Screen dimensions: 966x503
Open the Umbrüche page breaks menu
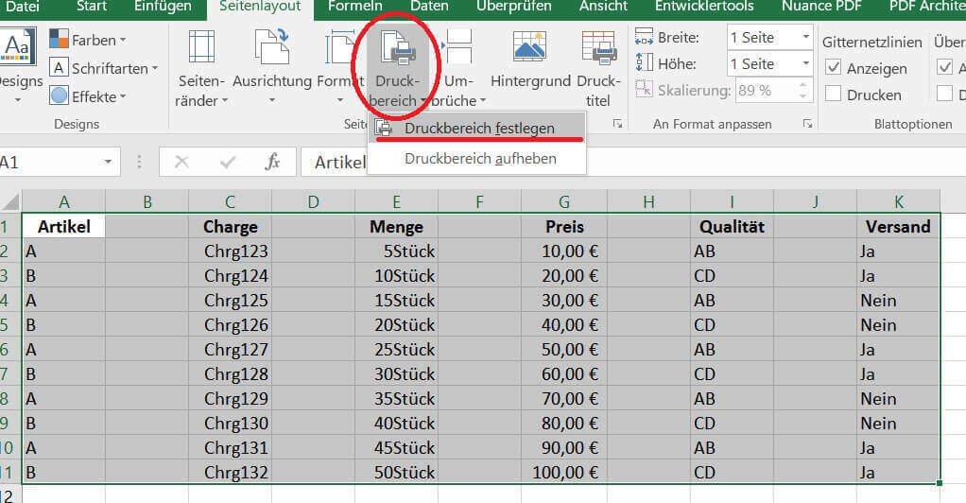(x=459, y=68)
